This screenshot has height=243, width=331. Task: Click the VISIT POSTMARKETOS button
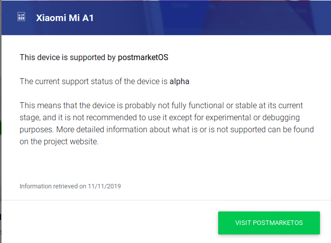(x=269, y=223)
